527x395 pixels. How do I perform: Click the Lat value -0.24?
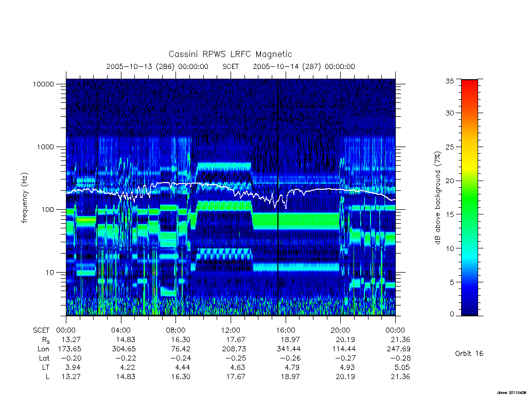pos(180,358)
